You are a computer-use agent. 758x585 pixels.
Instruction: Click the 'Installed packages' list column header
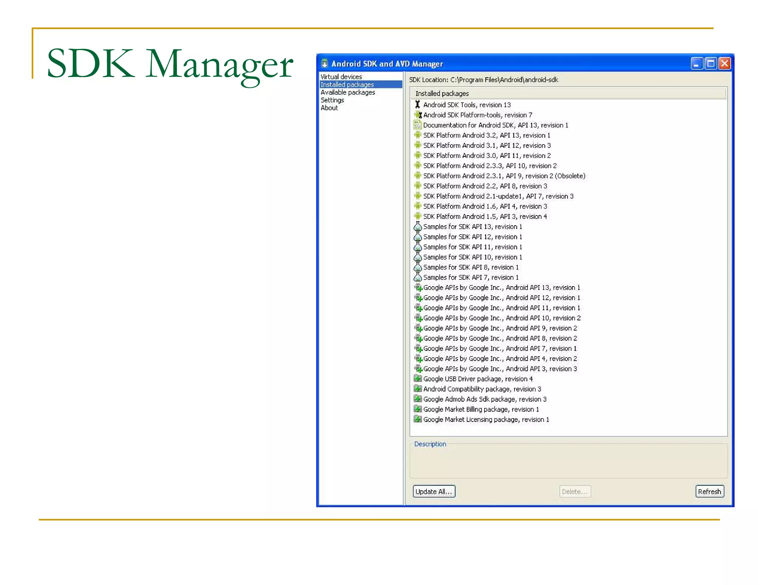pos(568,93)
